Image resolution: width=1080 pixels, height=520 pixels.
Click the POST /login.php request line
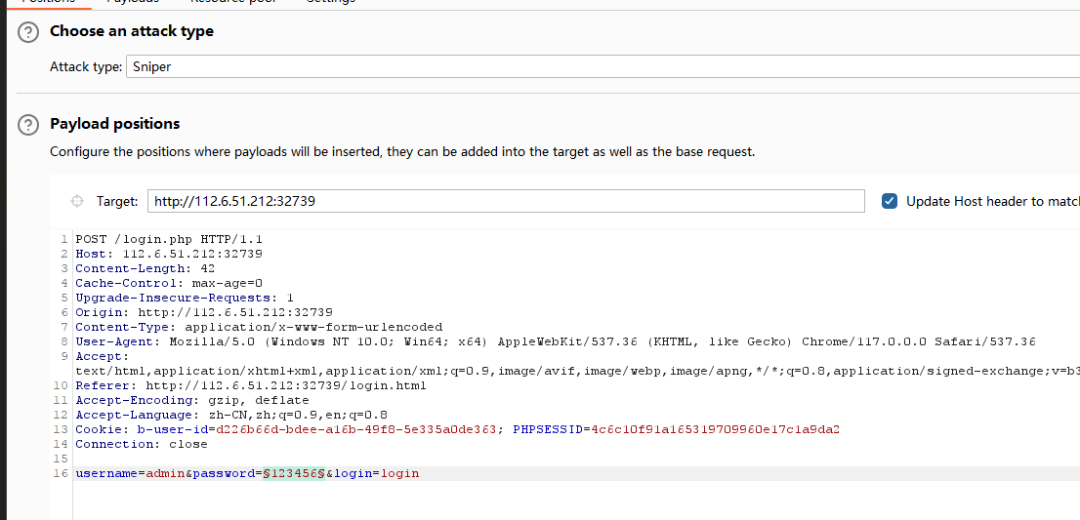coord(169,239)
